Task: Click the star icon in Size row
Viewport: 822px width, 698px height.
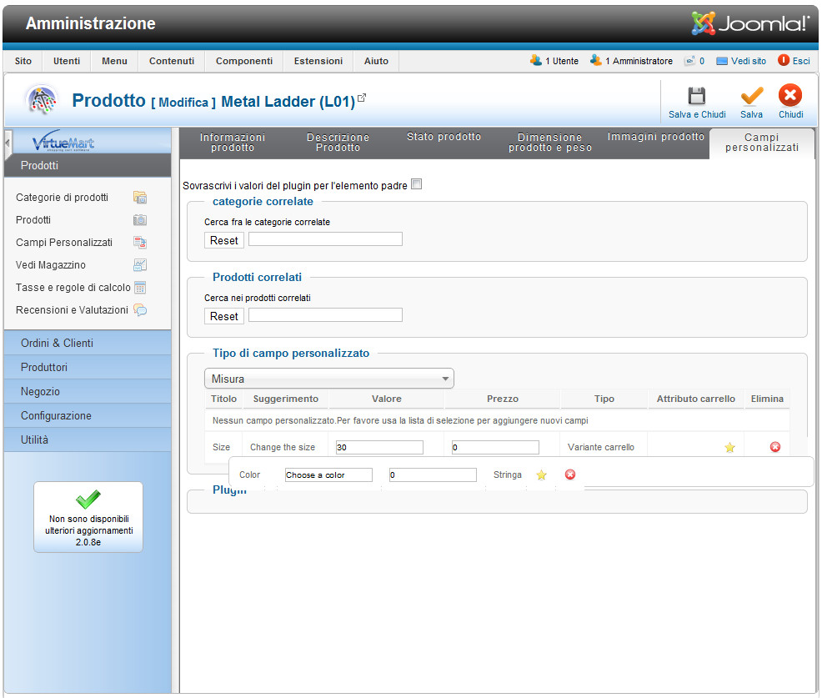Action: click(x=729, y=448)
